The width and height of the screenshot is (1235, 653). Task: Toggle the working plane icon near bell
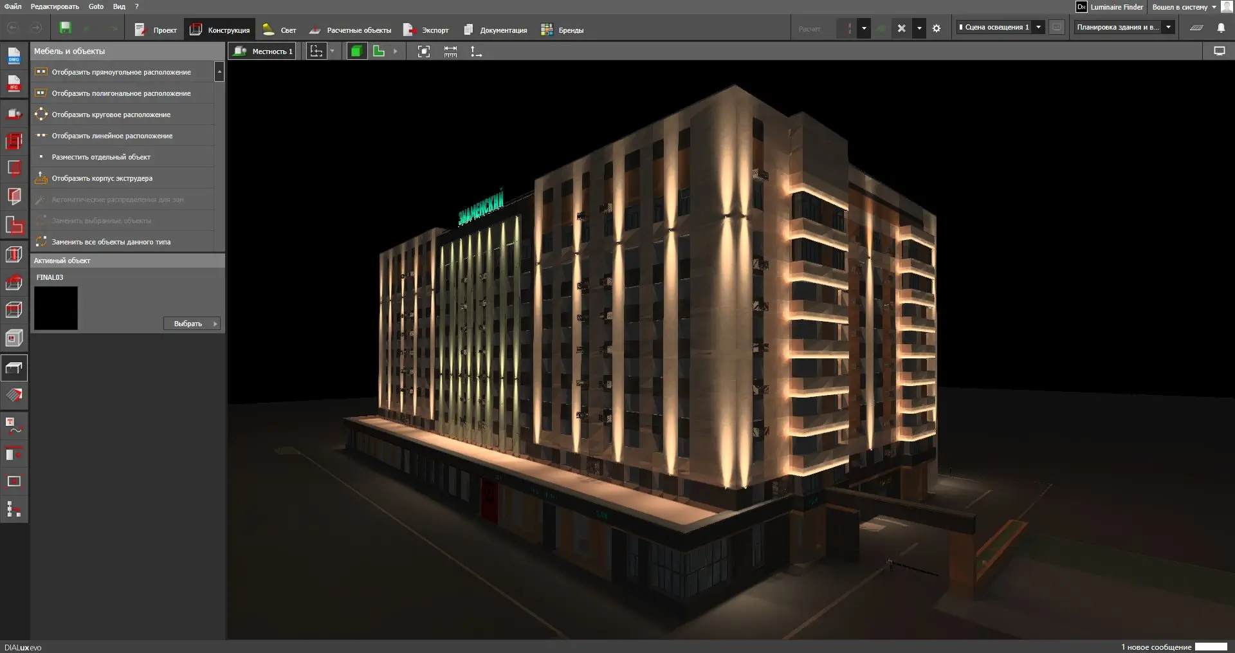pyautogui.click(x=1196, y=28)
